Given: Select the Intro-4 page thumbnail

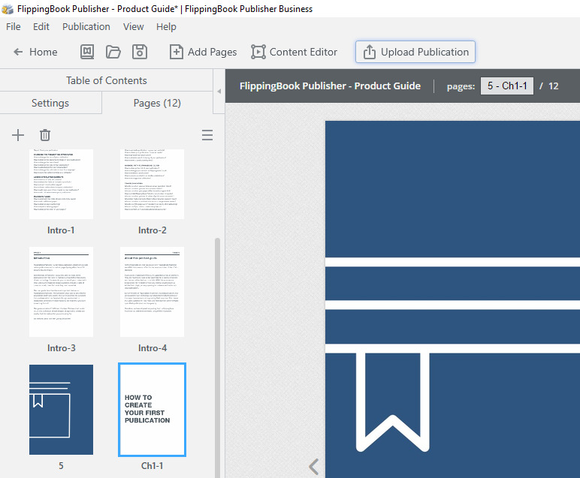Looking at the screenshot, I should tap(152, 292).
